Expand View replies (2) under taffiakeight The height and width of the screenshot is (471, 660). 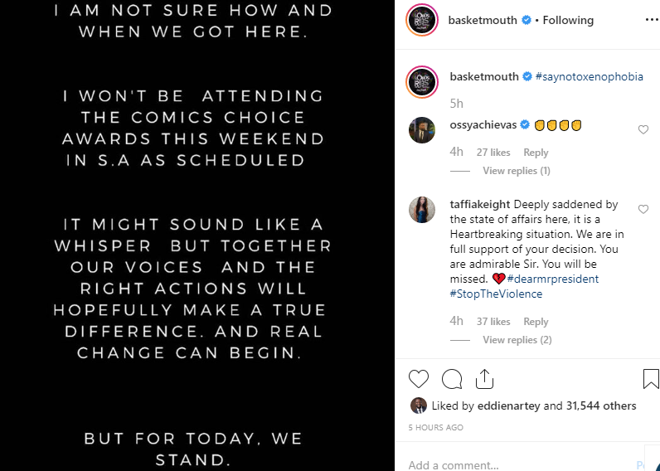click(516, 340)
